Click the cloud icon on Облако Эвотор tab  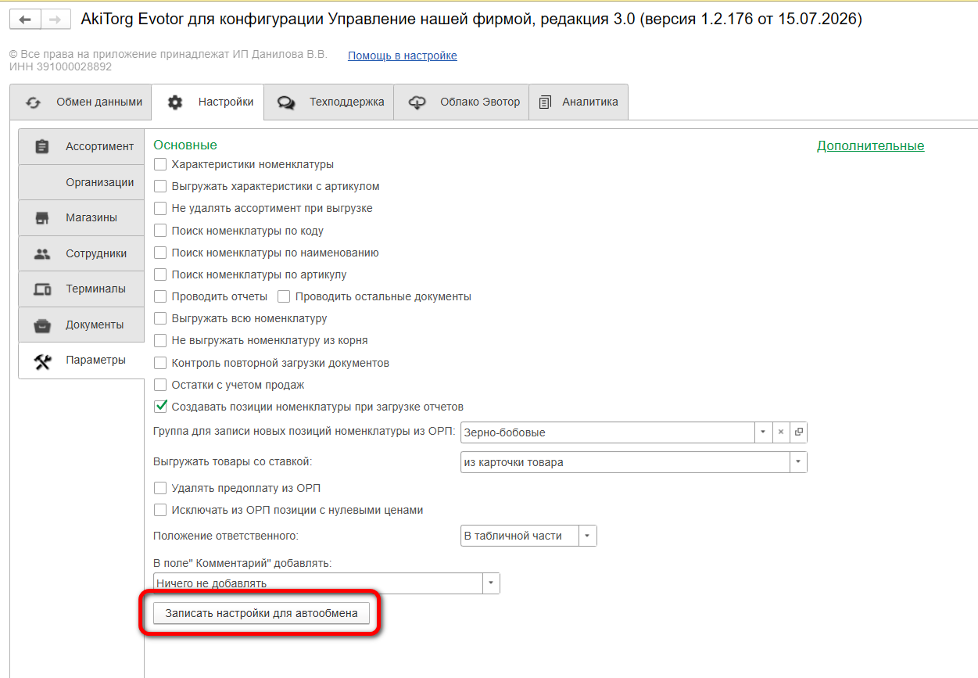point(417,102)
